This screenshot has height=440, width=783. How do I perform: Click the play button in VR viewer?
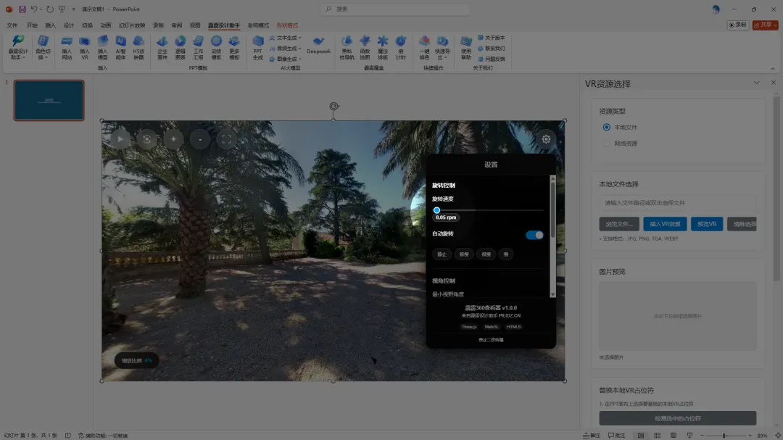tap(120, 138)
